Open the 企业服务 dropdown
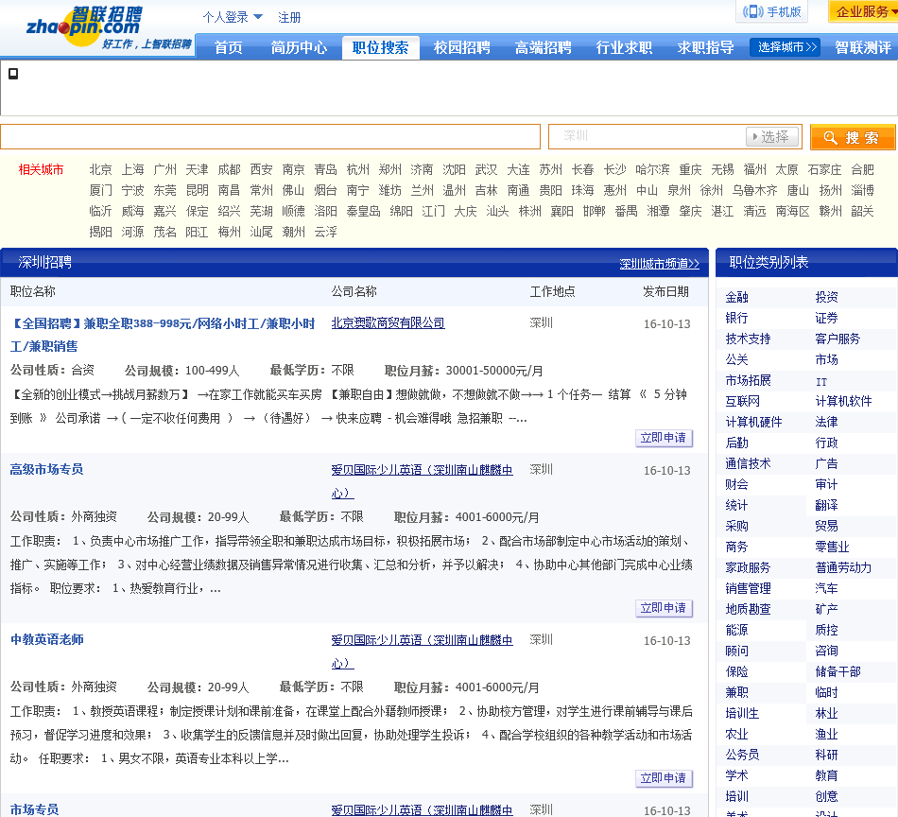This screenshot has width=898, height=817. [x=864, y=11]
